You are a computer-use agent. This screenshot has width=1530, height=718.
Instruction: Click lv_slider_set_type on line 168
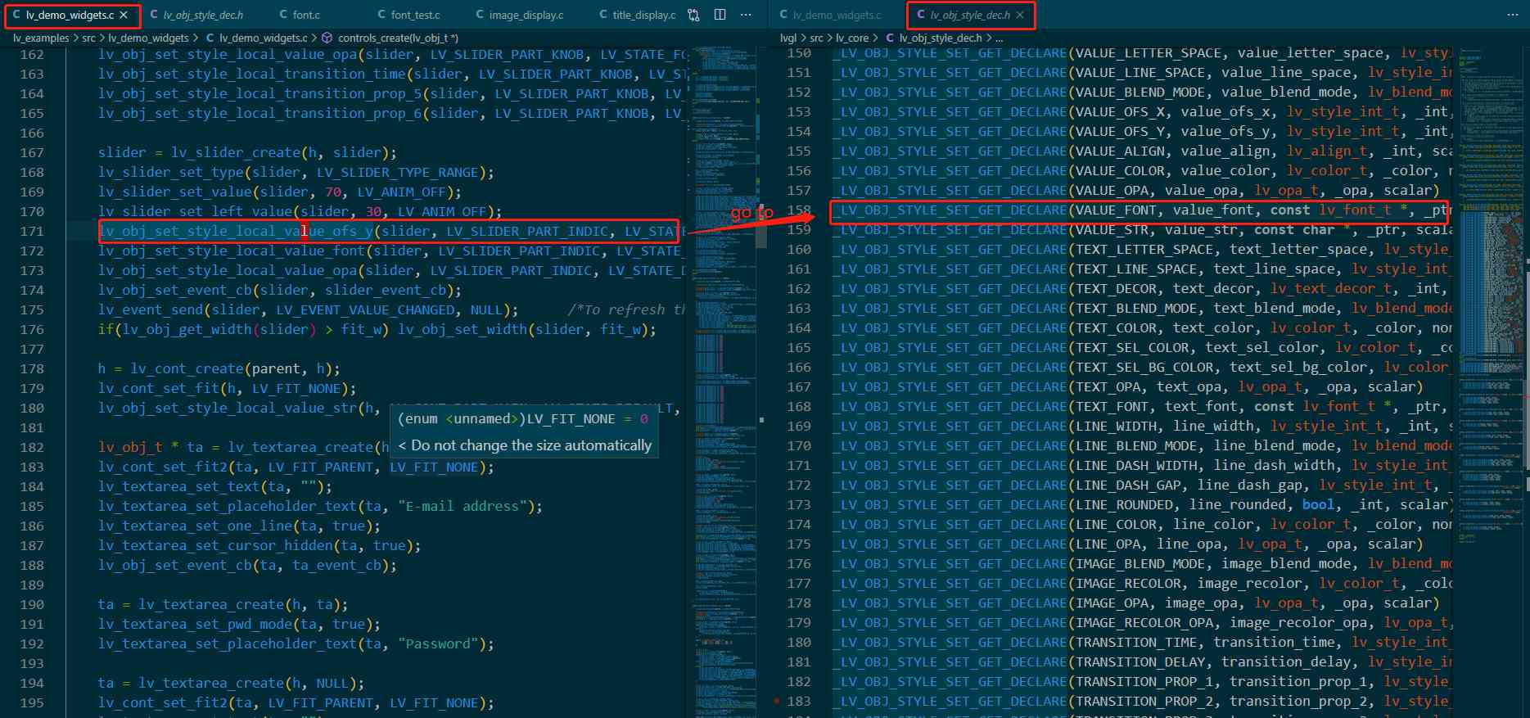click(x=171, y=173)
